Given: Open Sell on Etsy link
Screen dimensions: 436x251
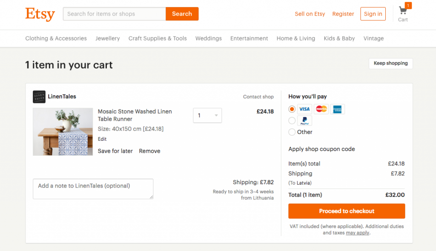Looking at the screenshot, I should pos(310,14).
